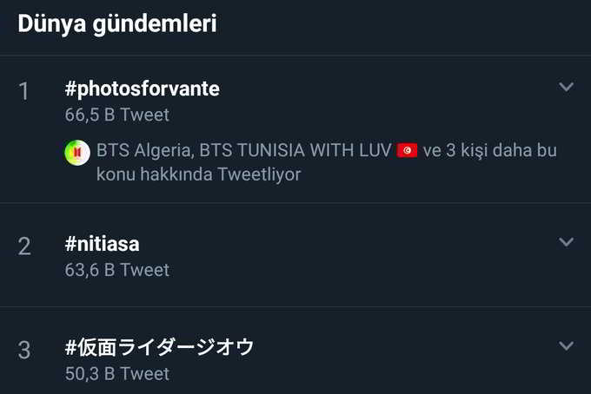Click "konu hakkında Tweetliyor" text line
This screenshot has width=591, height=394.
199,174
